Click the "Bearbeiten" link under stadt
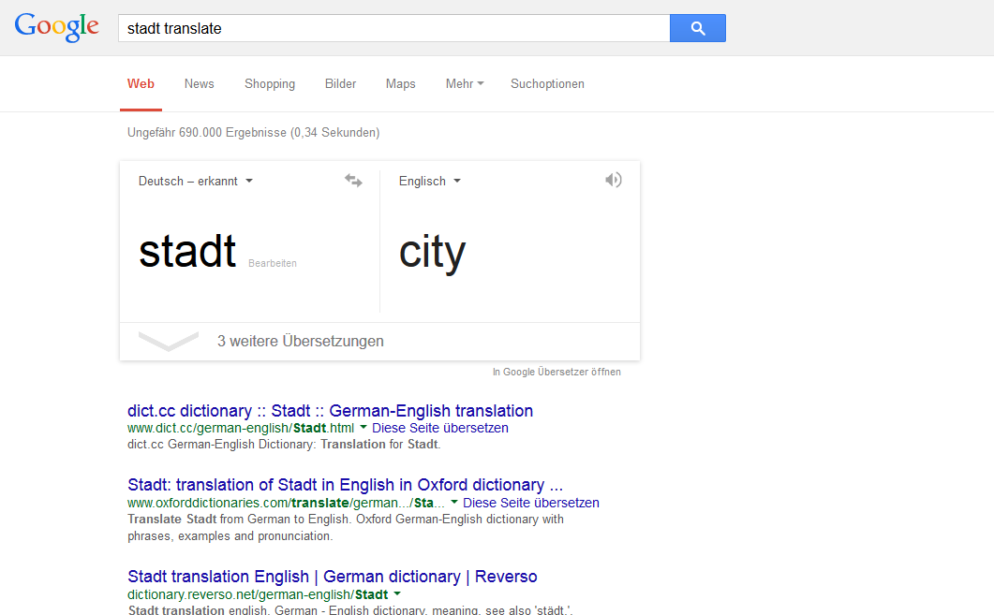Screen dimensions: 994x615 pyautogui.click(x=273, y=263)
